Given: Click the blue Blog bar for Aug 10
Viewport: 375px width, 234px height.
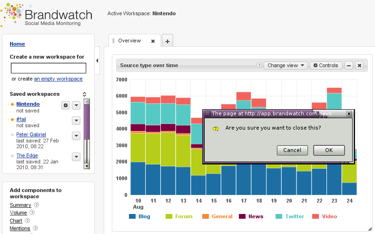Looking at the screenshot, I should pyautogui.click(x=138, y=178).
